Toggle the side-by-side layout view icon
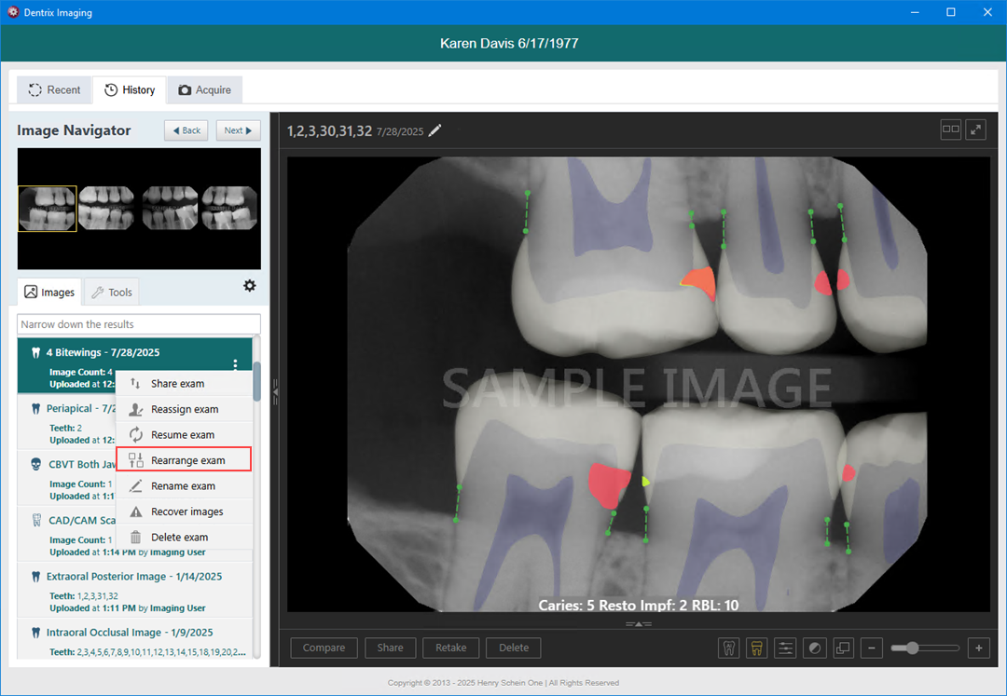Viewport: 1007px width, 696px height. click(950, 130)
